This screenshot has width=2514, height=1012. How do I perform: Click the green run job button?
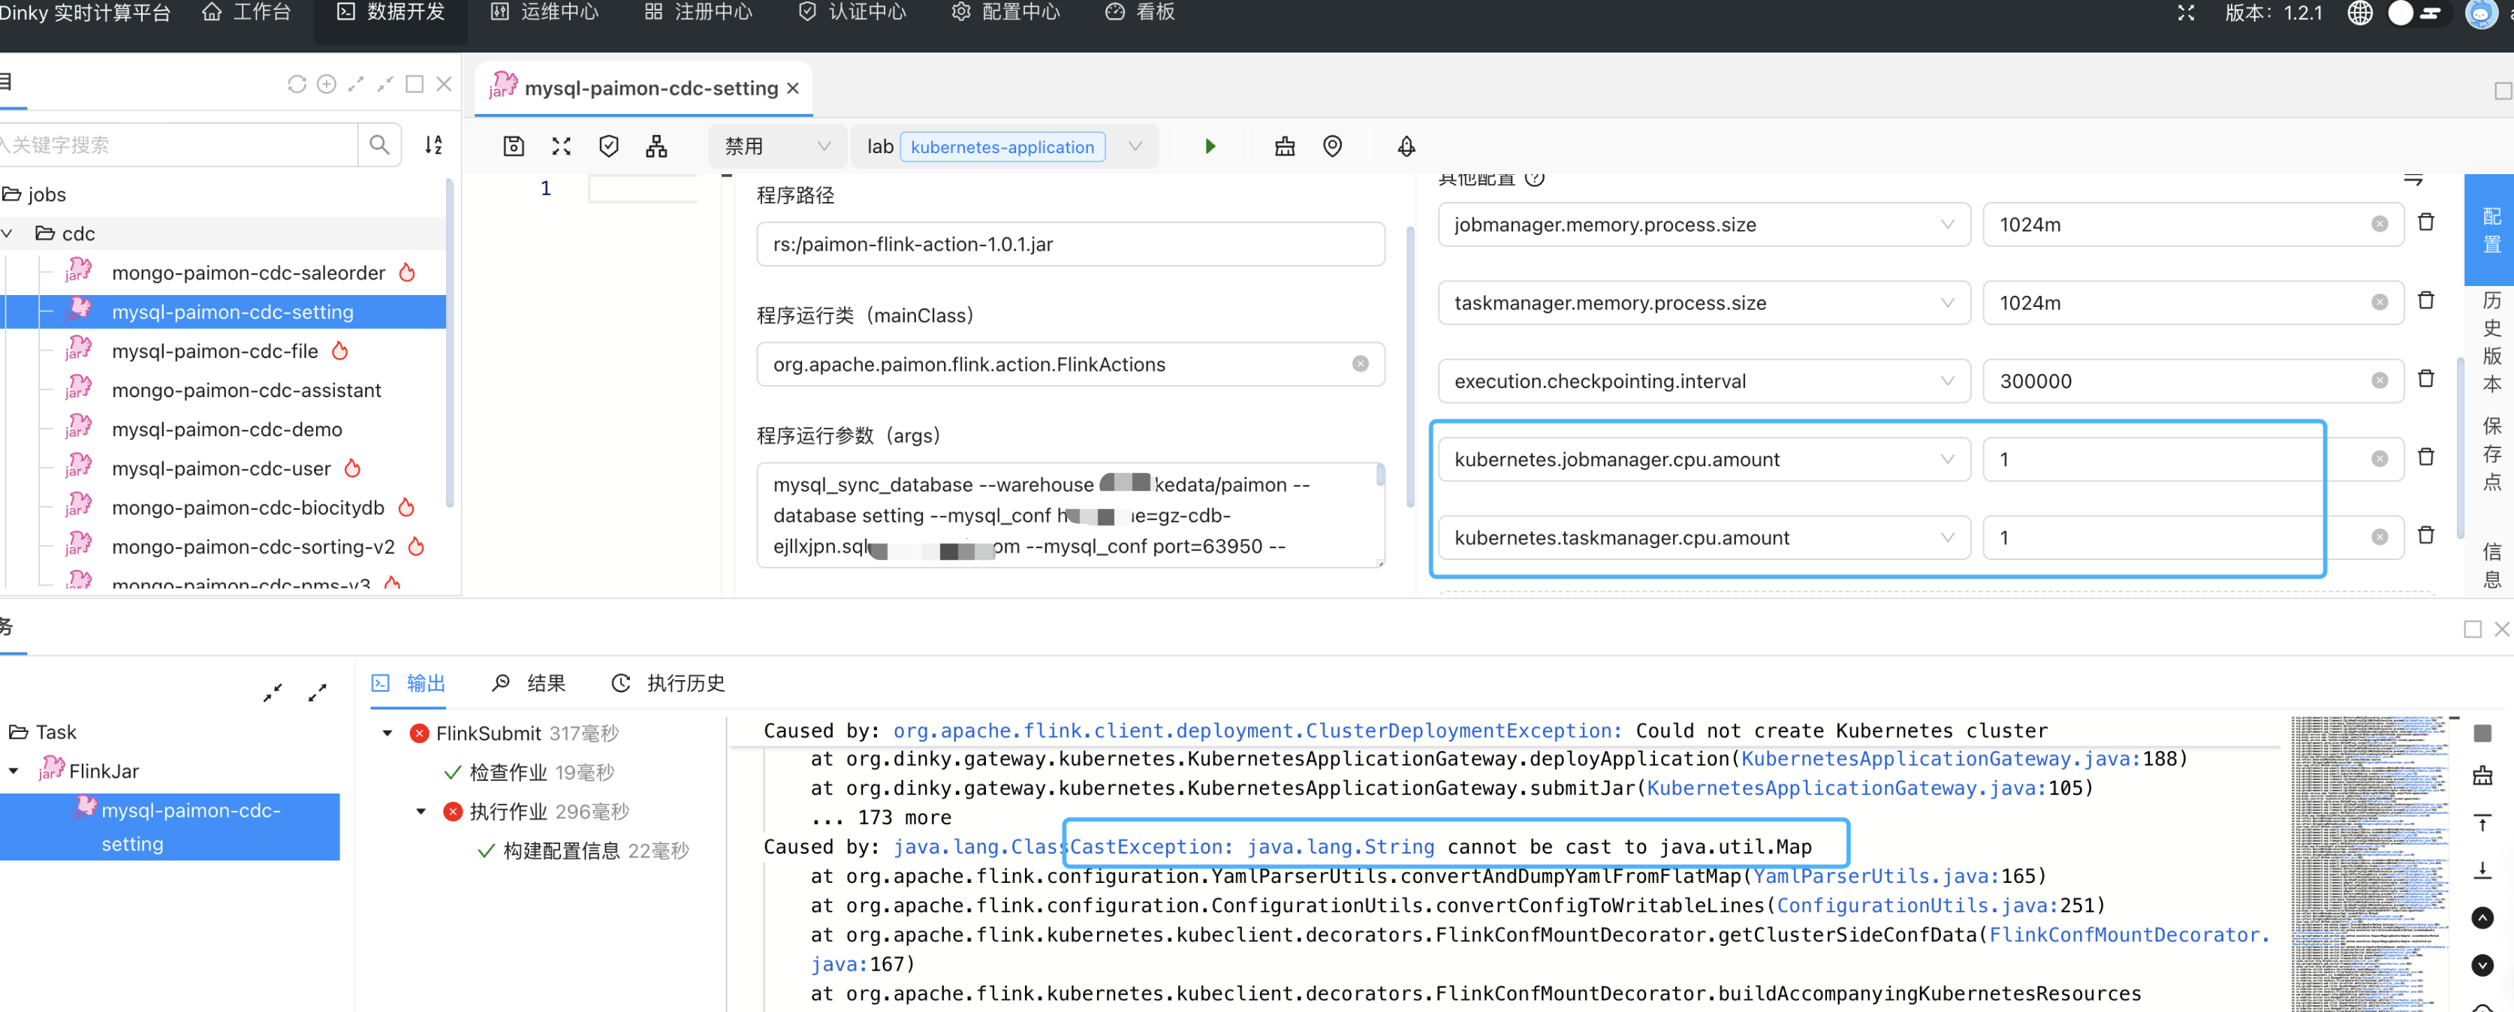click(1210, 146)
